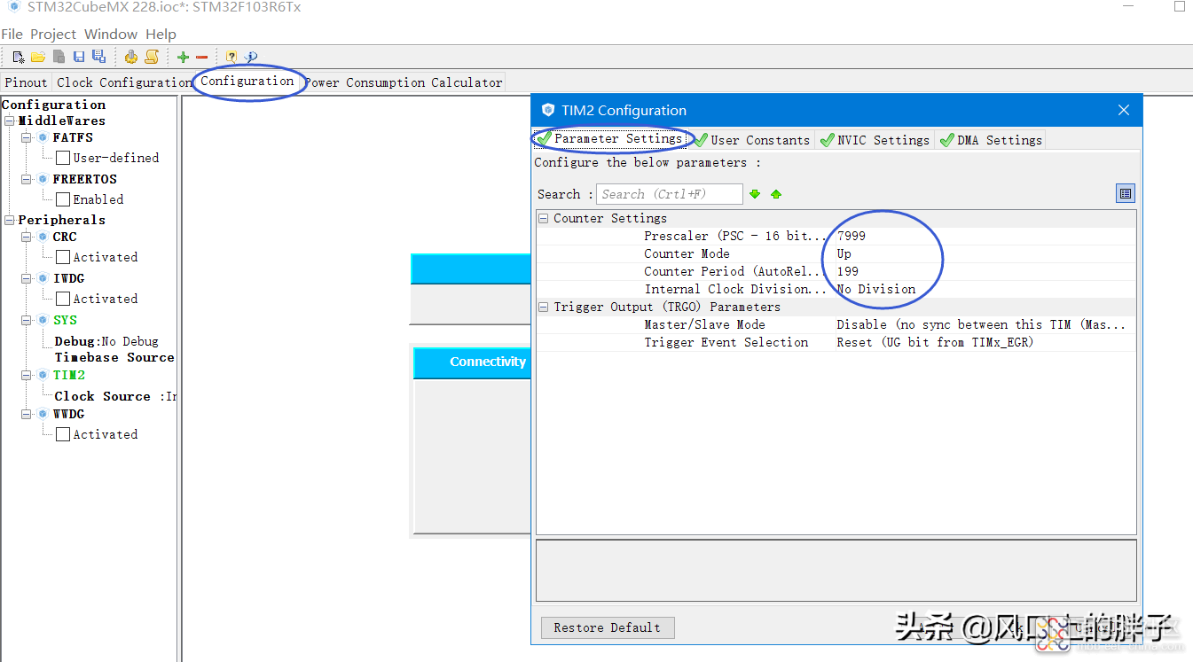Screen dimensions: 1193x662
Task: Click the New Project toolbar icon
Action: (18, 57)
